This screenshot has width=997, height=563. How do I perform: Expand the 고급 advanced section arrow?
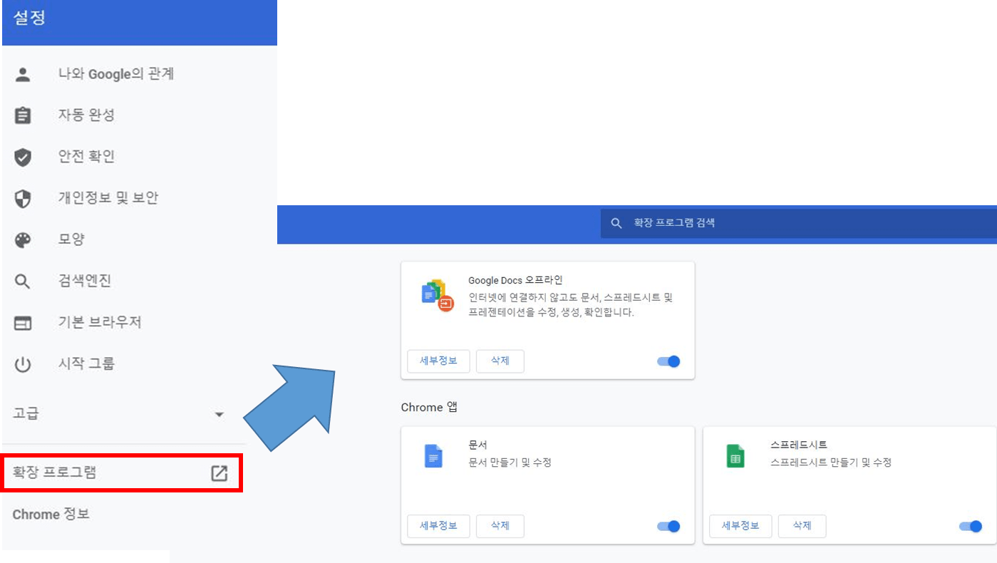[219, 414]
